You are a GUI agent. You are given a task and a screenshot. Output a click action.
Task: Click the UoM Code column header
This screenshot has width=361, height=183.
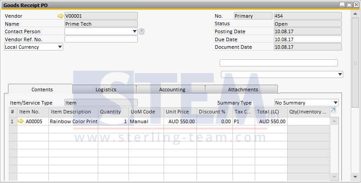146,112
